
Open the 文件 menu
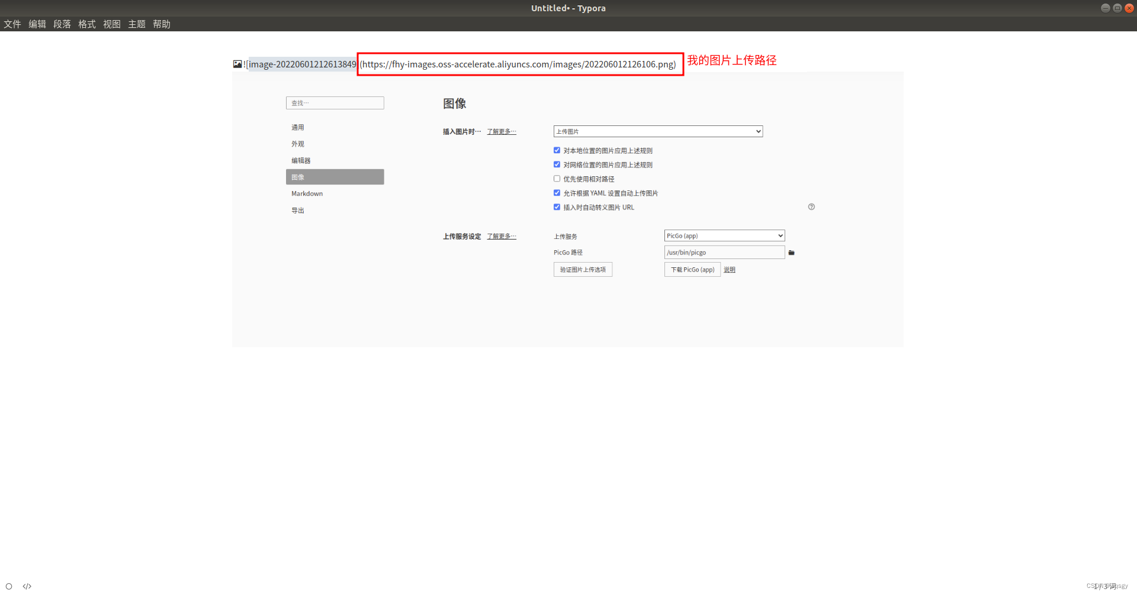[x=12, y=24]
